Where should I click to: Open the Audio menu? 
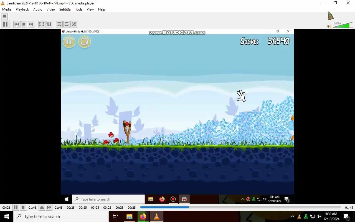point(38,9)
